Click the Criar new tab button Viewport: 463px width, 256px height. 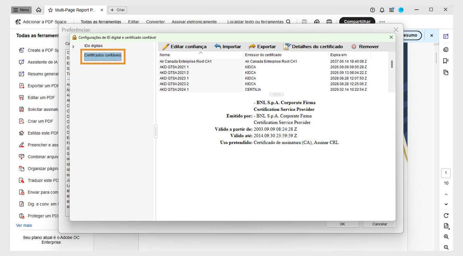[117, 10]
